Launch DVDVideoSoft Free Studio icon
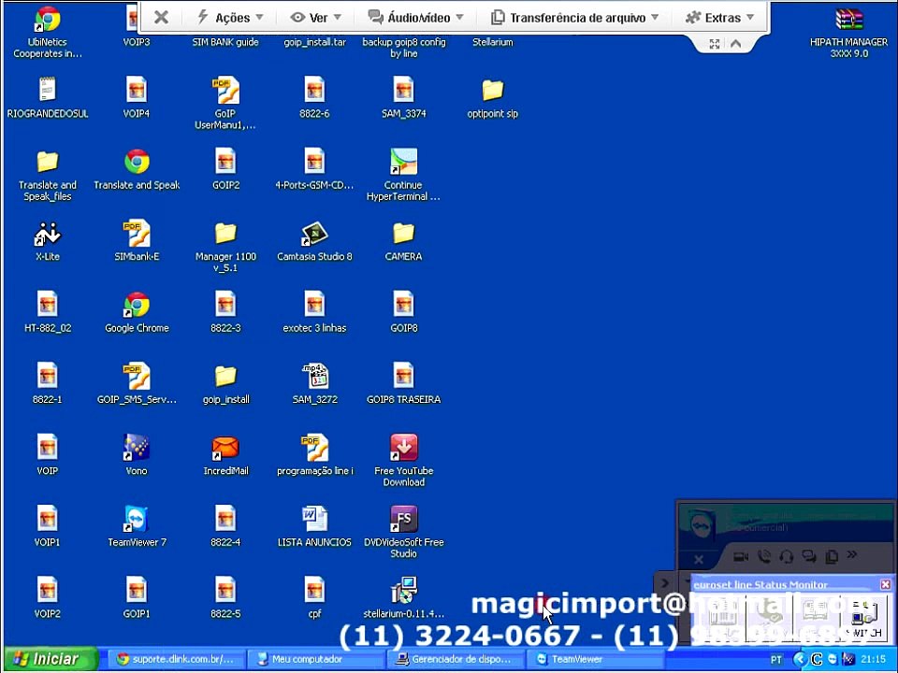The image size is (898, 673). pyautogui.click(x=403, y=520)
